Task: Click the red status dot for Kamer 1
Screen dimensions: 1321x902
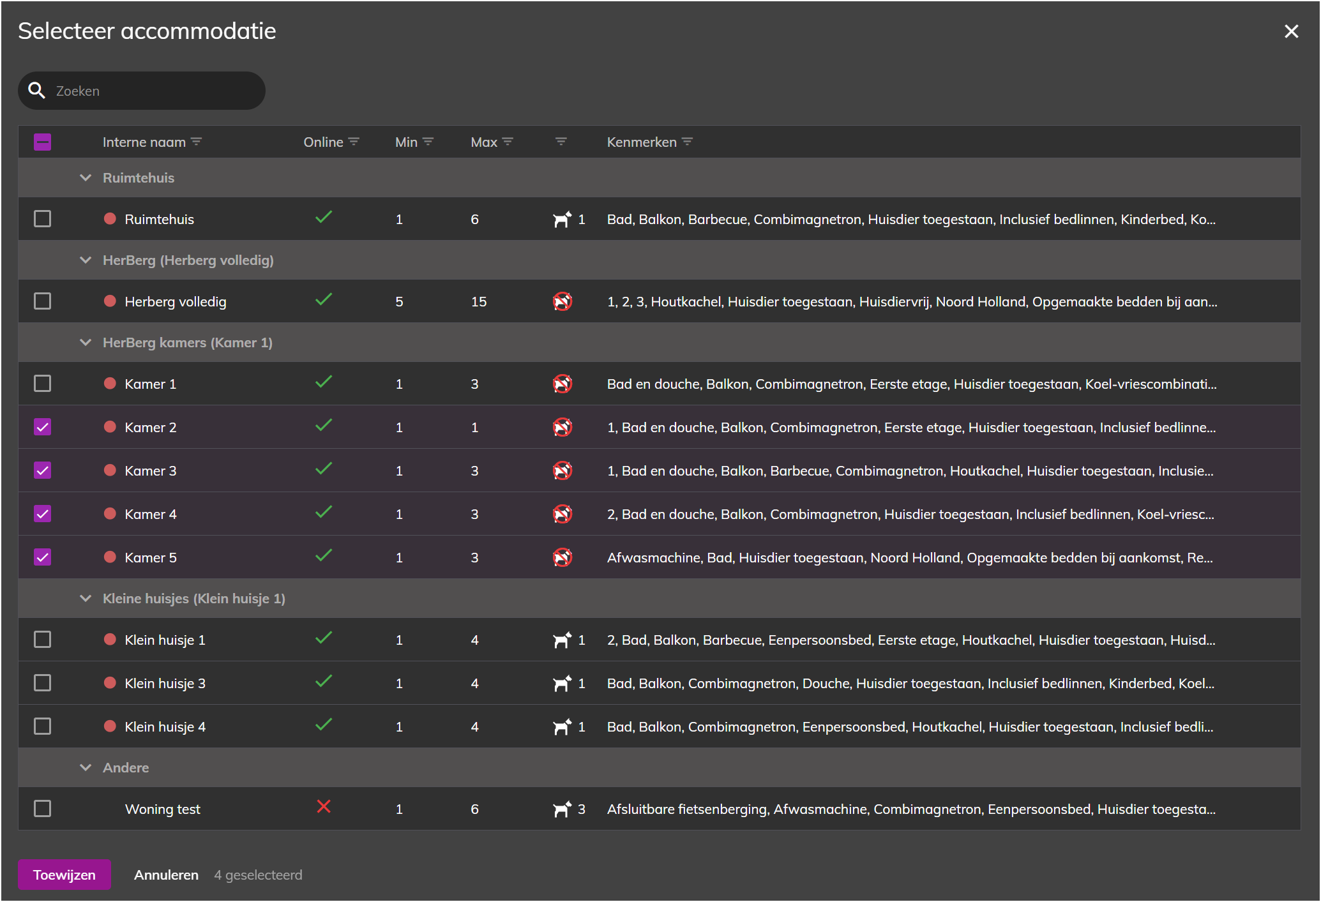Action: (x=110, y=384)
